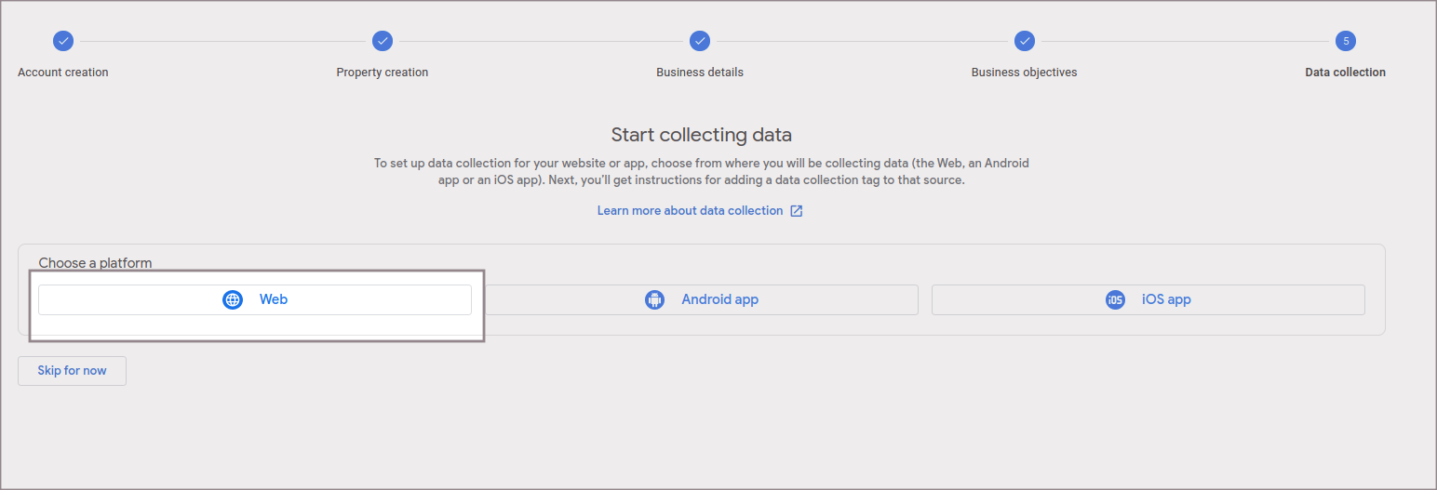Click the globe icon on the Web button

coord(233,299)
